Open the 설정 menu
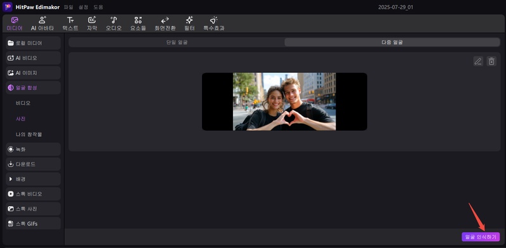Viewport: 506px width, 248px height. pyautogui.click(x=83, y=7)
